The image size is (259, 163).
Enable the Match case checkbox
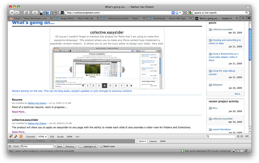coord(102,146)
